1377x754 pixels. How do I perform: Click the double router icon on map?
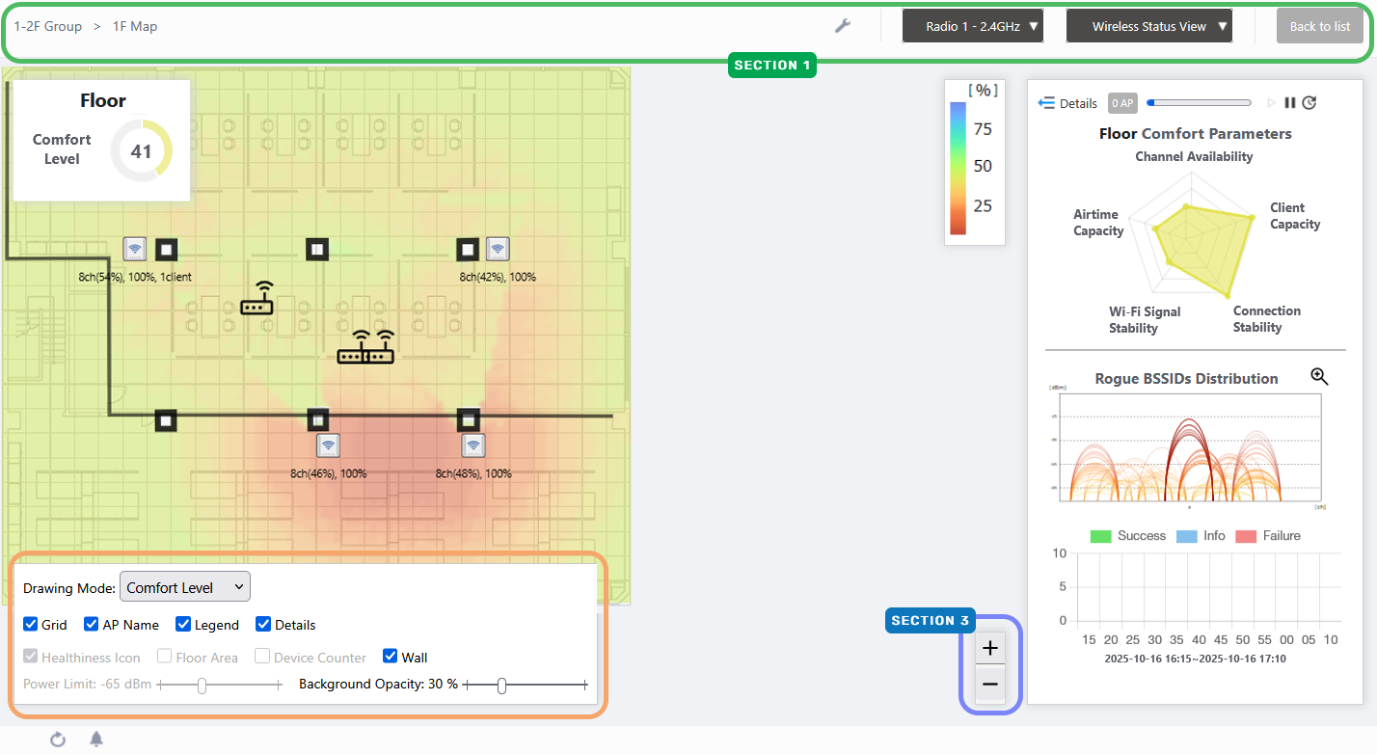pyautogui.click(x=366, y=348)
